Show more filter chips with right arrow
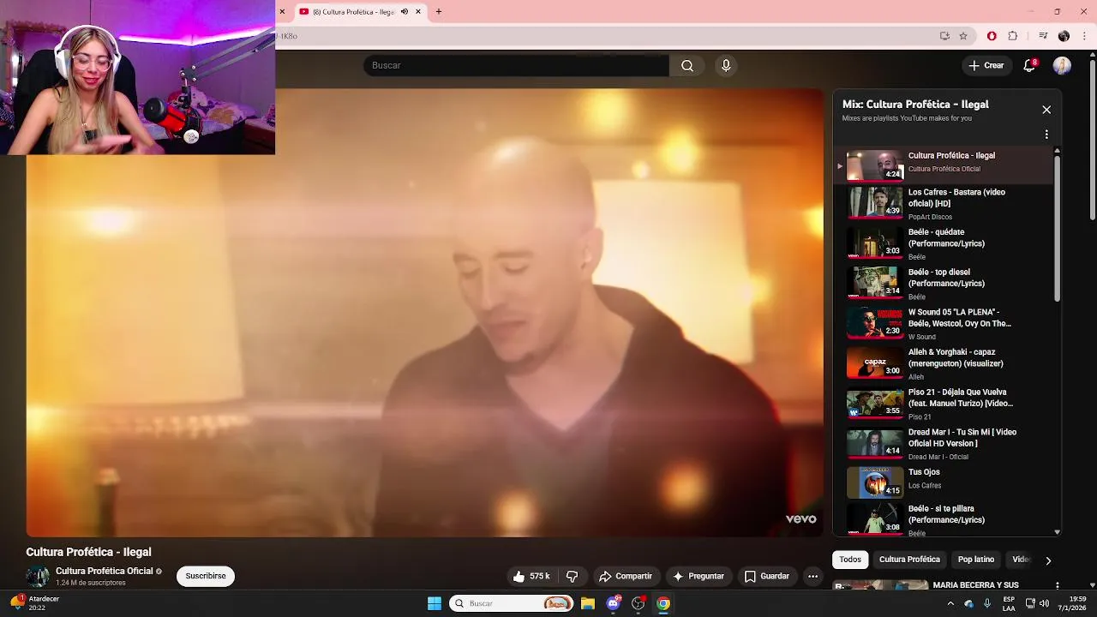Image resolution: width=1097 pixels, height=617 pixels. (x=1047, y=560)
